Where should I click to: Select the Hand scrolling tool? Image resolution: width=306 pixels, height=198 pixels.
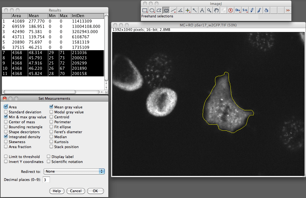(217, 10)
